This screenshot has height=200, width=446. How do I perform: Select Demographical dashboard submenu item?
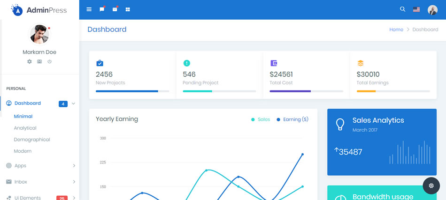coord(32,140)
